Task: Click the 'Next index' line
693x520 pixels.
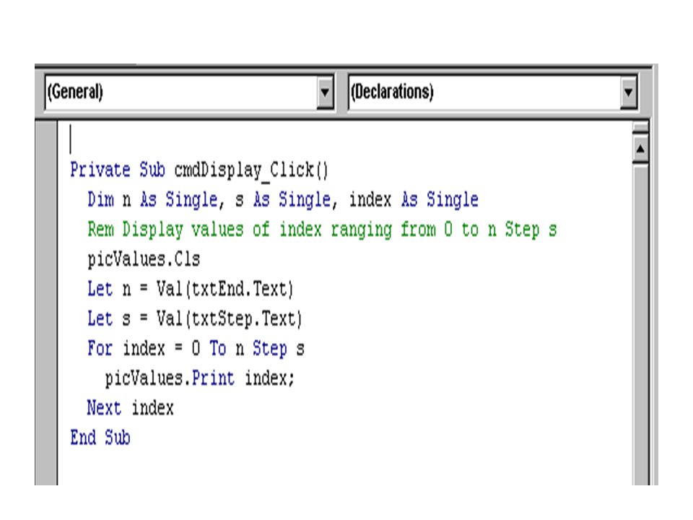Action: tap(131, 407)
